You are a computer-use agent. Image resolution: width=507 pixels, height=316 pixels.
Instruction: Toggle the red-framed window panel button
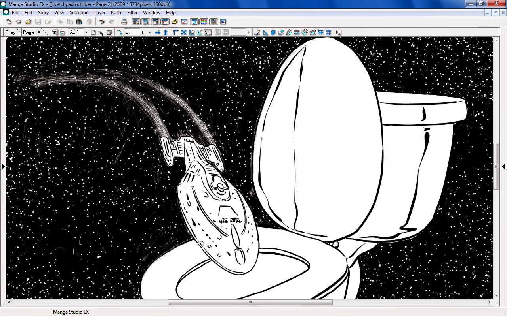[165, 22]
